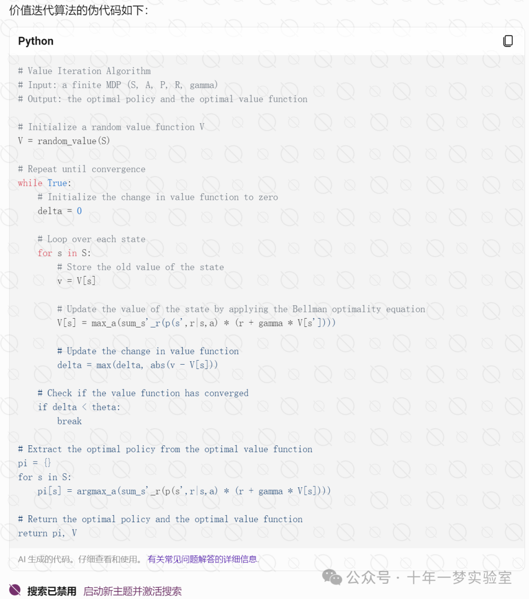Select the return pi, V line
The image size is (529, 599).
[x=48, y=533]
